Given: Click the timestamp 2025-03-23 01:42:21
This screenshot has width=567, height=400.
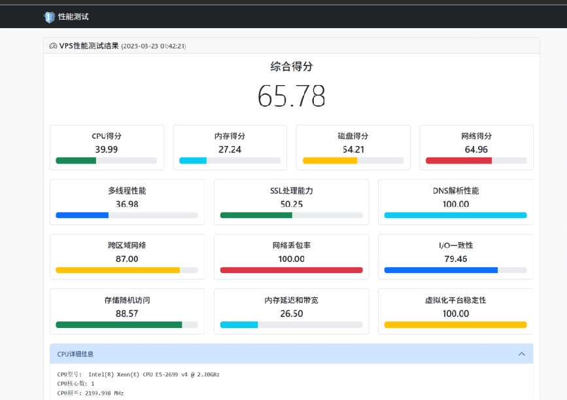Looking at the screenshot, I should 153,46.
